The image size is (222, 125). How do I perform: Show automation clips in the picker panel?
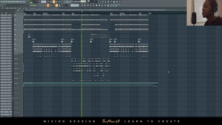click(10, 13)
